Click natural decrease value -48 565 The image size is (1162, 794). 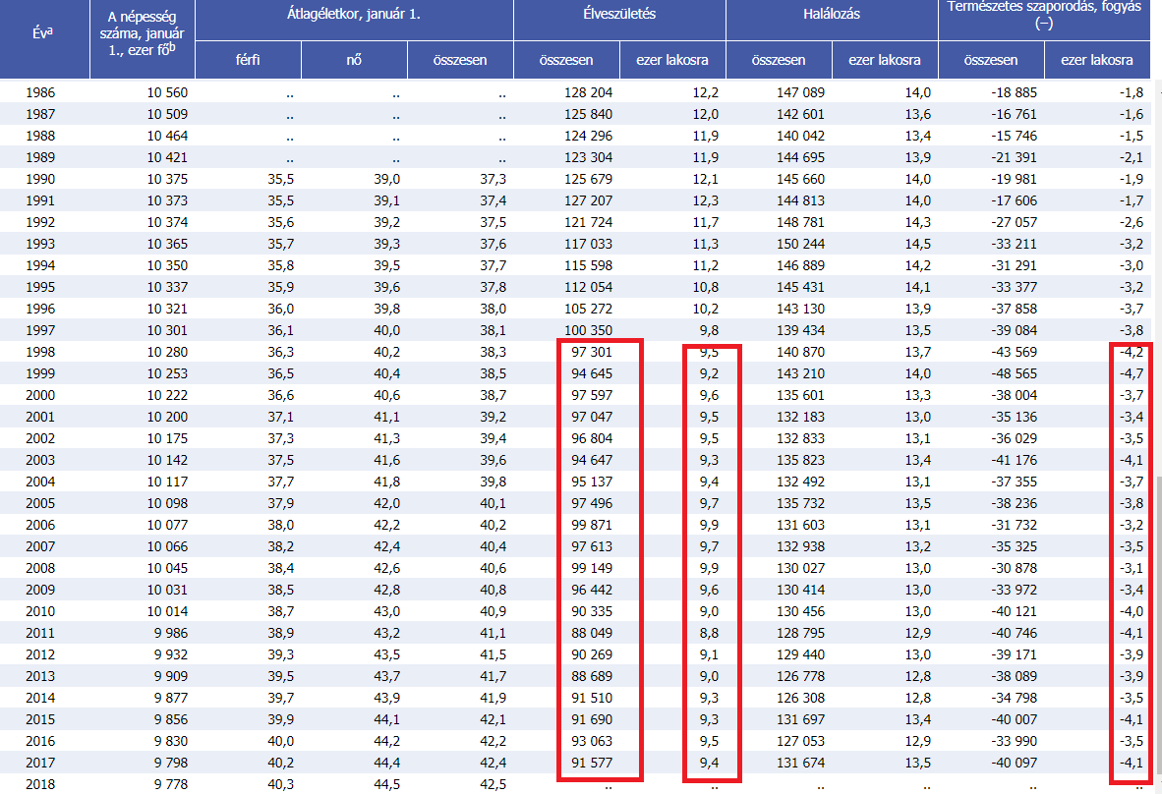pyautogui.click(x=1014, y=373)
